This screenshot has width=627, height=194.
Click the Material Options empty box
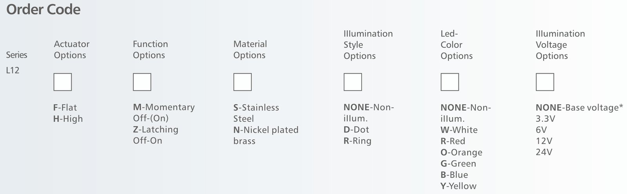click(x=242, y=82)
